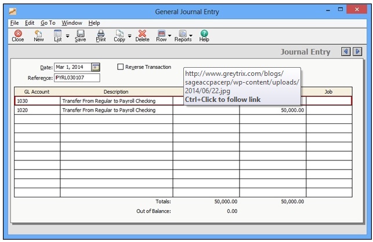
Task: Minimize the General Journal Entry window
Action: [328, 10]
